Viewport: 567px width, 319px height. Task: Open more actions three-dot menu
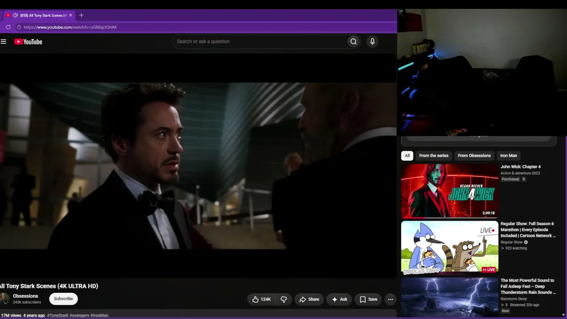(x=390, y=300)
